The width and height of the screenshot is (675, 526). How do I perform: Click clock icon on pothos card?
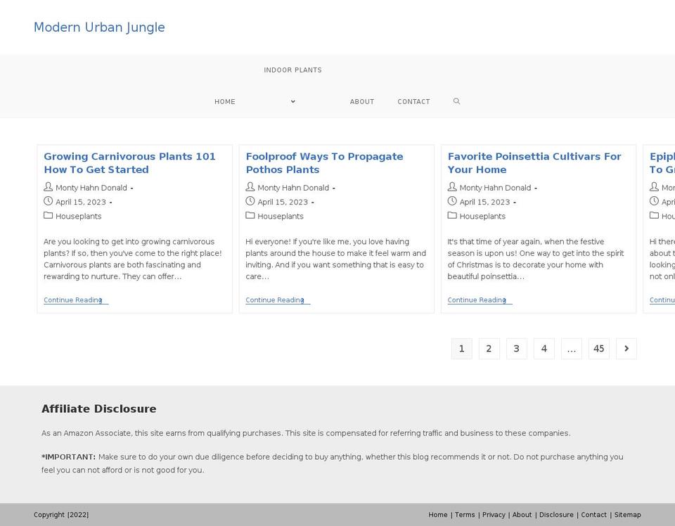tap(250, 201)
